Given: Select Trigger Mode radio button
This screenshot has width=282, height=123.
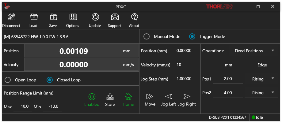Looking at the screenshot, I should pos(192,37).
